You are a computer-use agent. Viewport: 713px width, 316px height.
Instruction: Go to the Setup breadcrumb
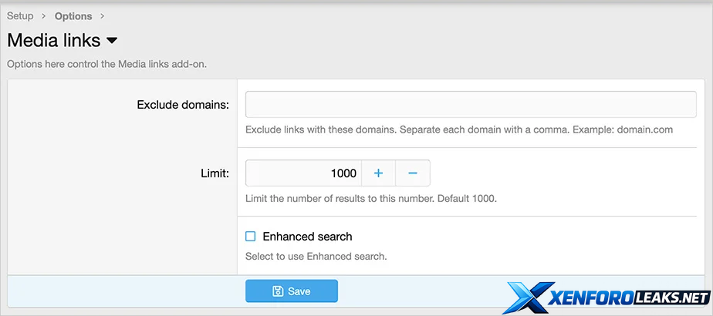click(x=20, y=16)
